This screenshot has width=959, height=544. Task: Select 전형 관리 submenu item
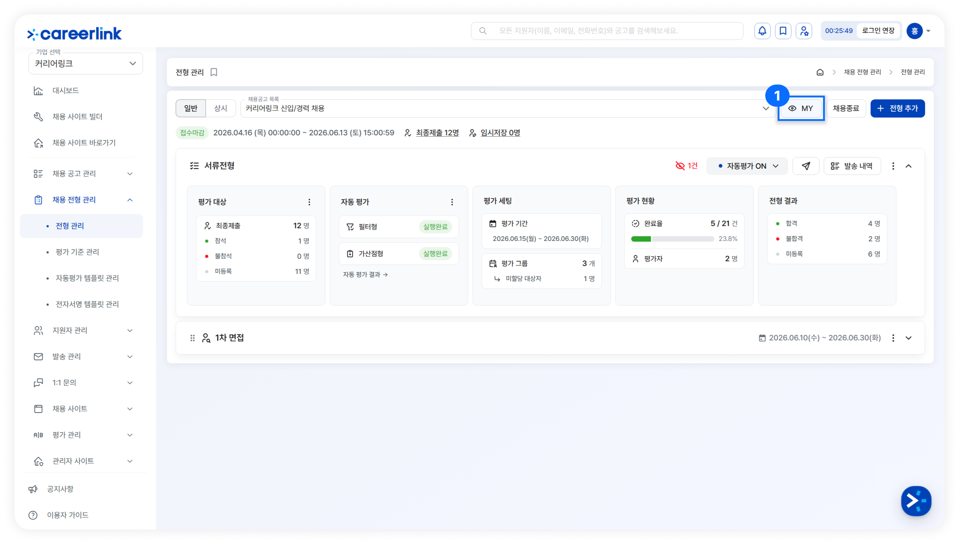(x=81, y=226)
